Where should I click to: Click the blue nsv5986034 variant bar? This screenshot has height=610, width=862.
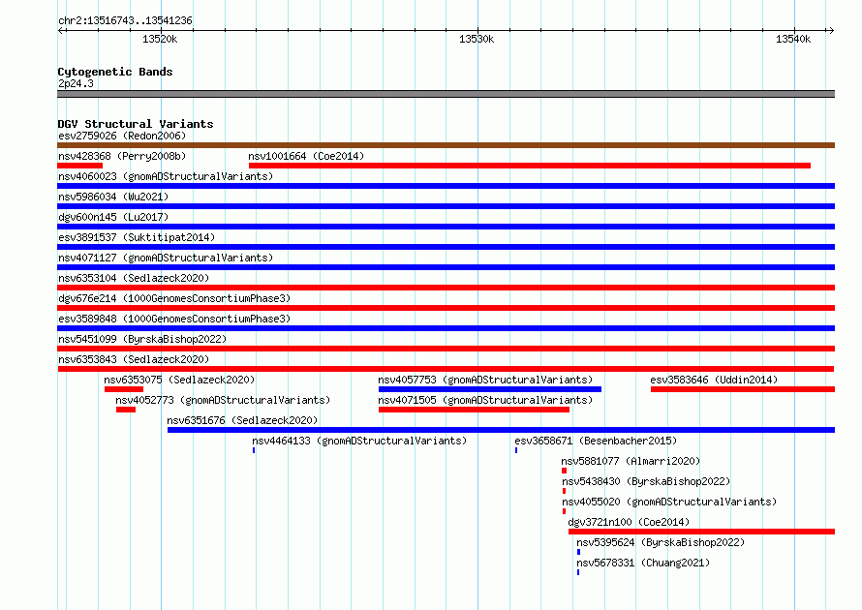coord(446,206)
